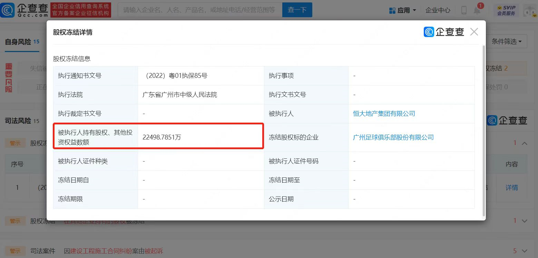This screenshot has height=258, width=538.
Task: Open the mobile phone app icon
Action: coord(464,10)
